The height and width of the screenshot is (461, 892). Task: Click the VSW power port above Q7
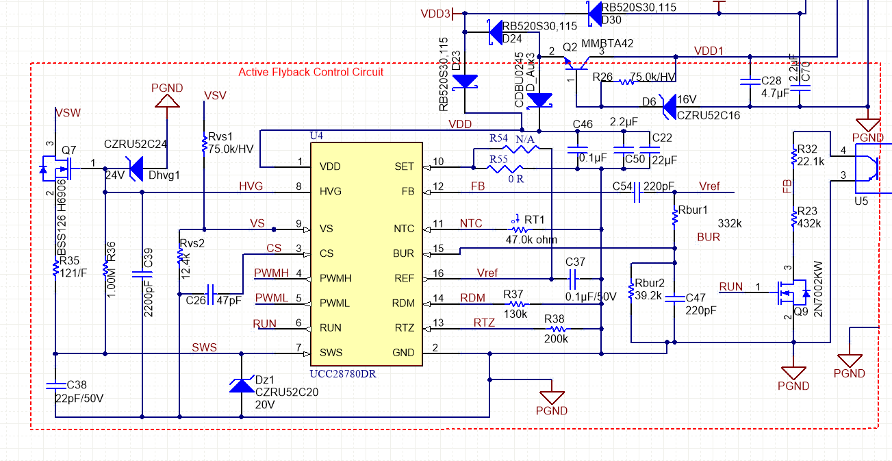(67, 113)
